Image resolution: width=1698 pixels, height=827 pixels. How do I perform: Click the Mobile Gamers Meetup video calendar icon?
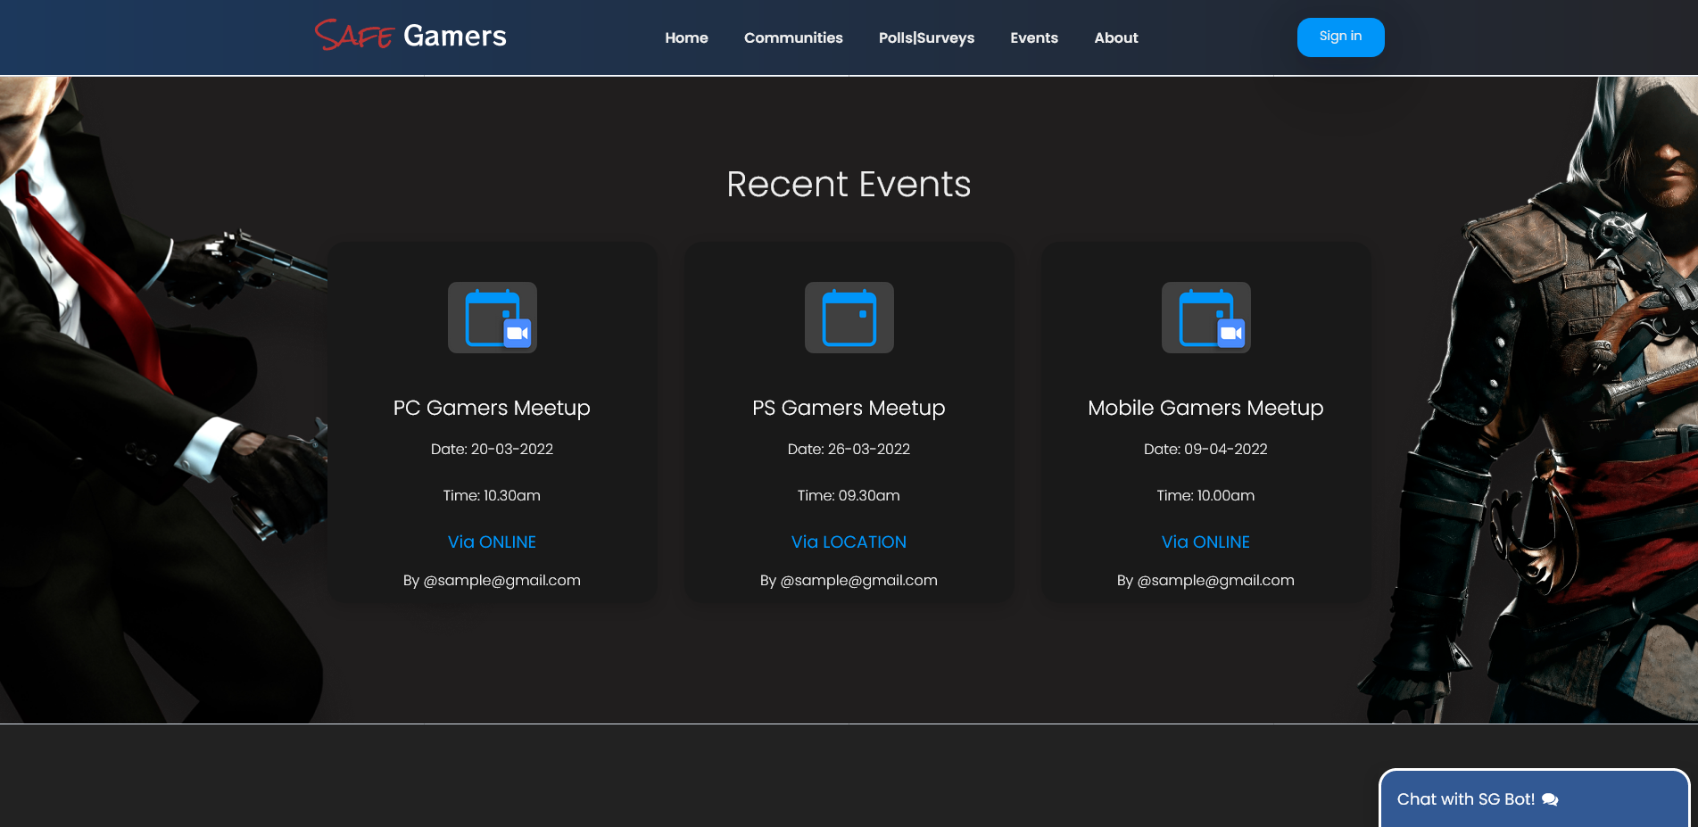[1205, 318]
